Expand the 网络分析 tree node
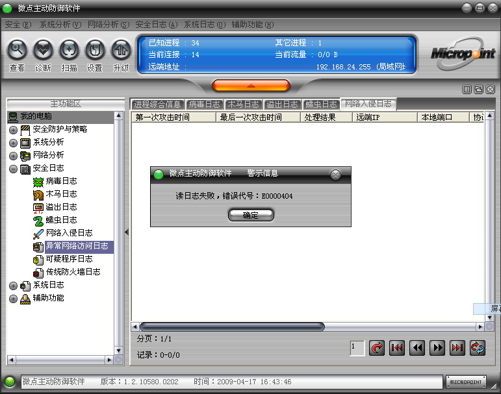The image size is (501, 394). [x=13, y=156]
